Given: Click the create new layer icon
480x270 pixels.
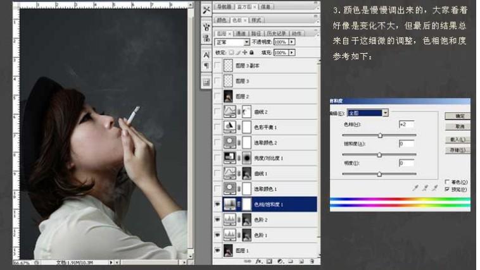Looking at the screenshot, I should pos(301,261).
